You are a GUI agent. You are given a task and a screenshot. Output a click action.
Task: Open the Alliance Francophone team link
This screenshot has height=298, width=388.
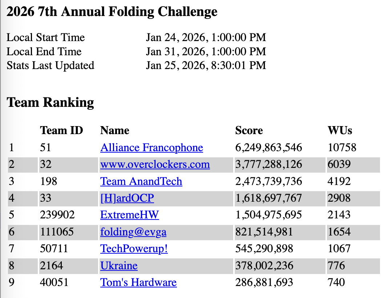click(151, 148)
